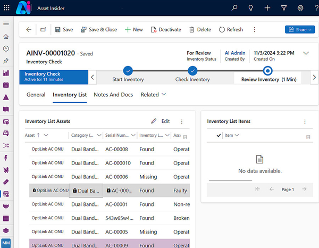Expand the header details chevron
The image size is (319, 248).
[306, 53]
